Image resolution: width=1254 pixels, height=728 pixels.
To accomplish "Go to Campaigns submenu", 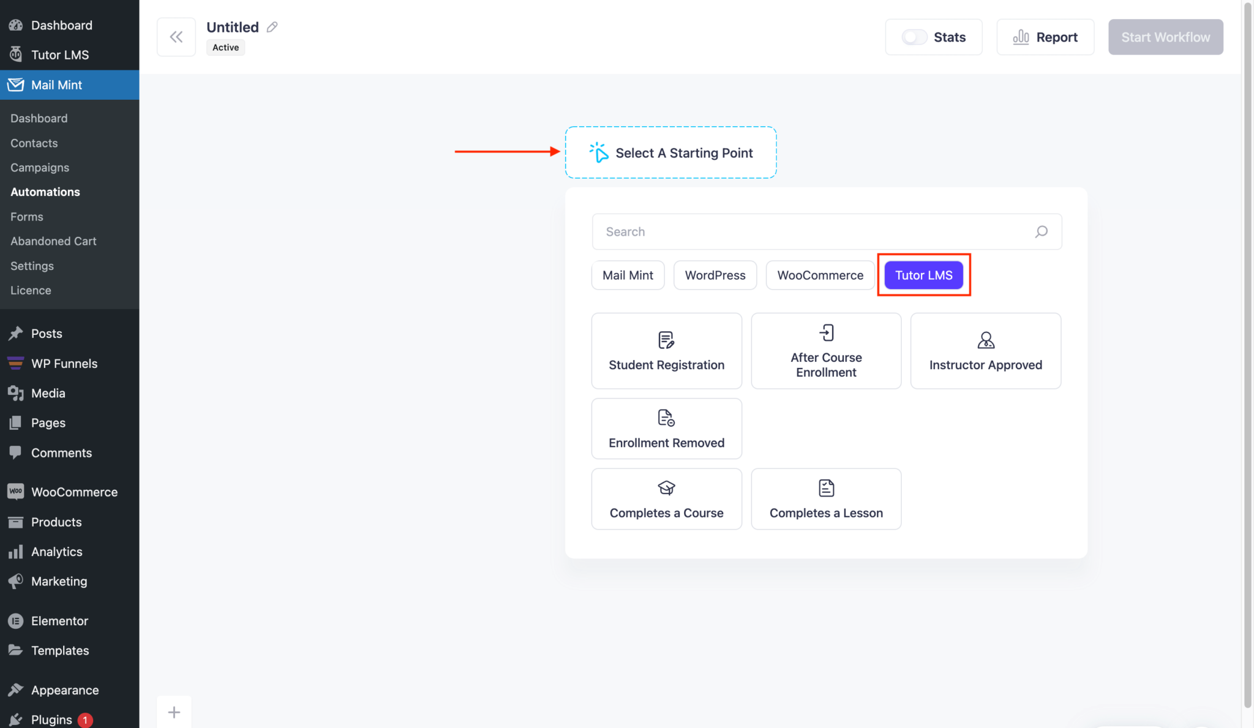I will pyautogui.click(x=40, y=168).
